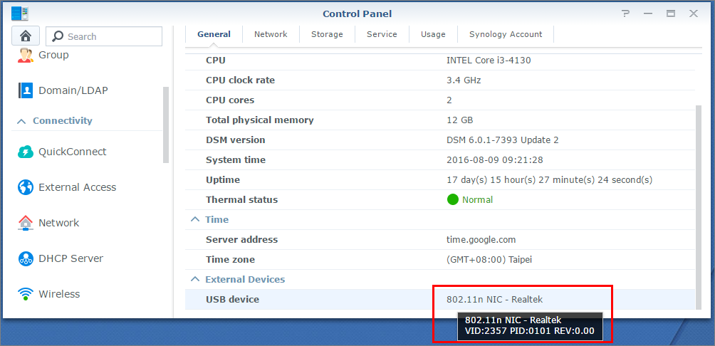Open Wireless wifi icon
This screenshot has height=346, width=715.
point(26,294)
